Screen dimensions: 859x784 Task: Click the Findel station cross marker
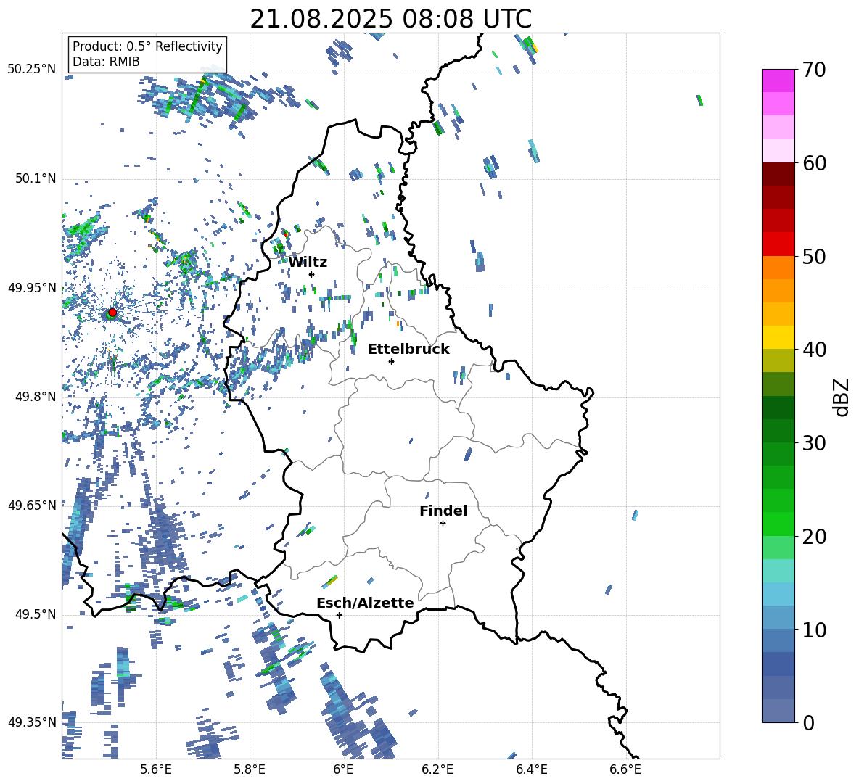[x=443, y=524]
